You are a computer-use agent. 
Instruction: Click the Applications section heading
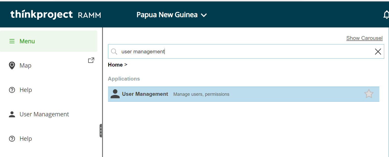(x=124, y=79)
